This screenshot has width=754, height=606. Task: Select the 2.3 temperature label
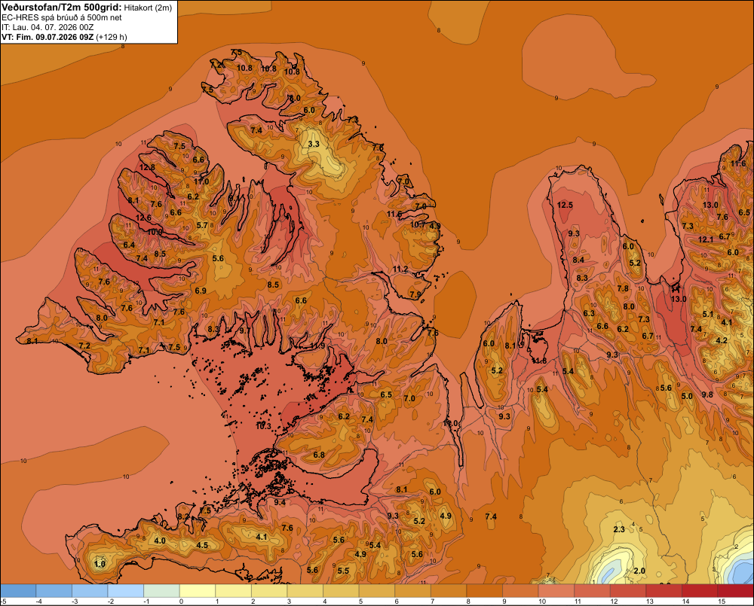[619, 529]
